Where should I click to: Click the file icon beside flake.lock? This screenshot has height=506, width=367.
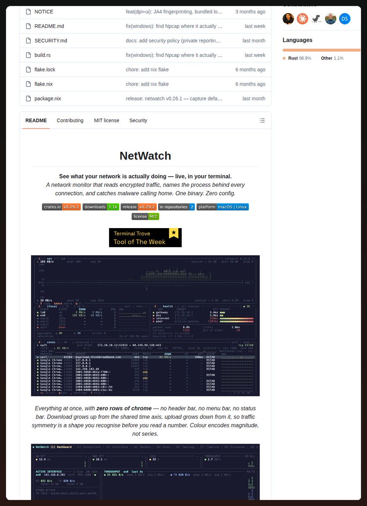[28, 70]
